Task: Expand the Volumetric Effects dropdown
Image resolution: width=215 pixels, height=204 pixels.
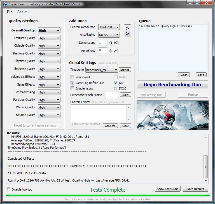Action: tap(49, 77)
